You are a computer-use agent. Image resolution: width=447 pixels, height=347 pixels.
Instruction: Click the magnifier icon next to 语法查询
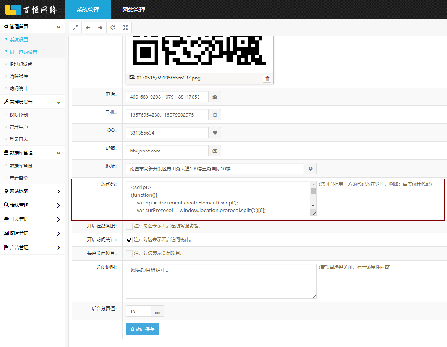(x=6, y=205)
